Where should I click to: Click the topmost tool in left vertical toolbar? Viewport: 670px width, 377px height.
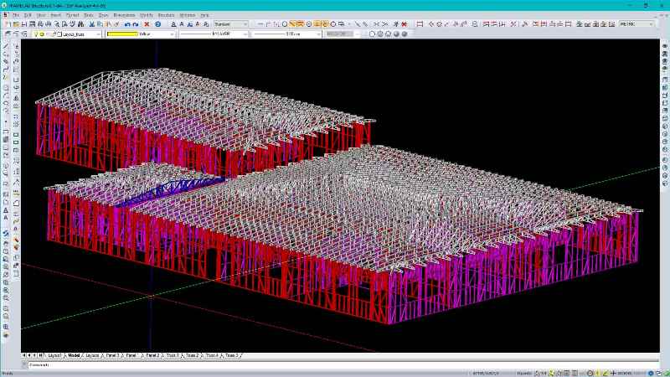point(6,45)
